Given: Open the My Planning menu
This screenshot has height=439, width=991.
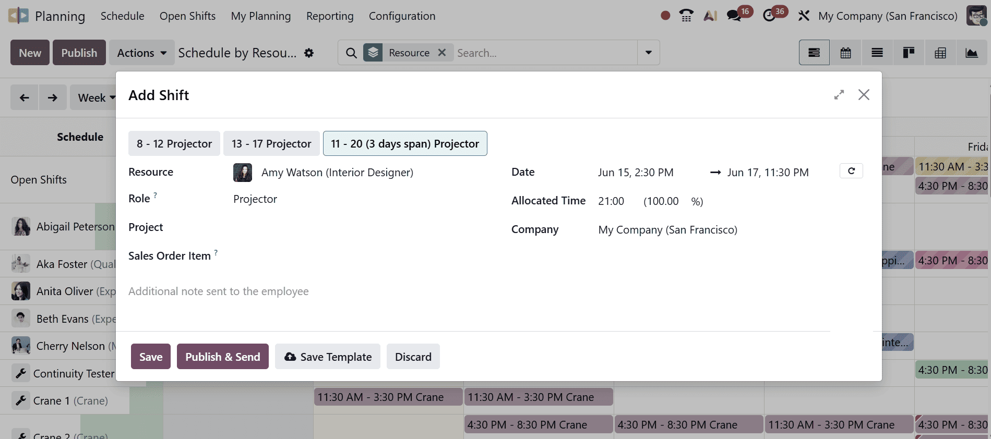Looking at the screenshot, I should point(261,16).
